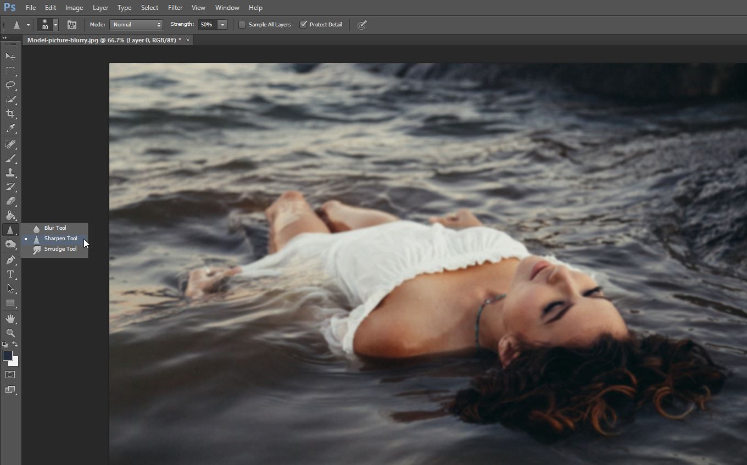Toggle tablet pressure controls strength icon
This screenshot has height=465, width=747.
tap(362, 25)
